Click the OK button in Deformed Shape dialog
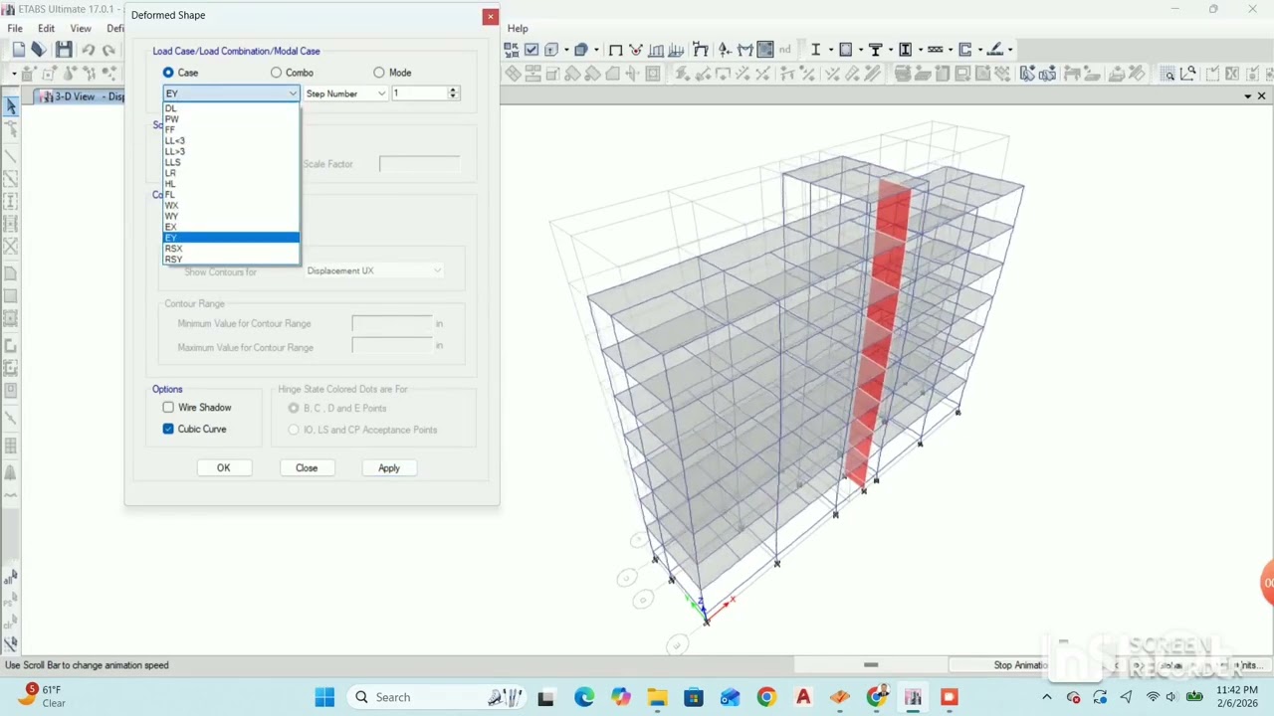The image size is (1274, 716). (x=223, y=467)
